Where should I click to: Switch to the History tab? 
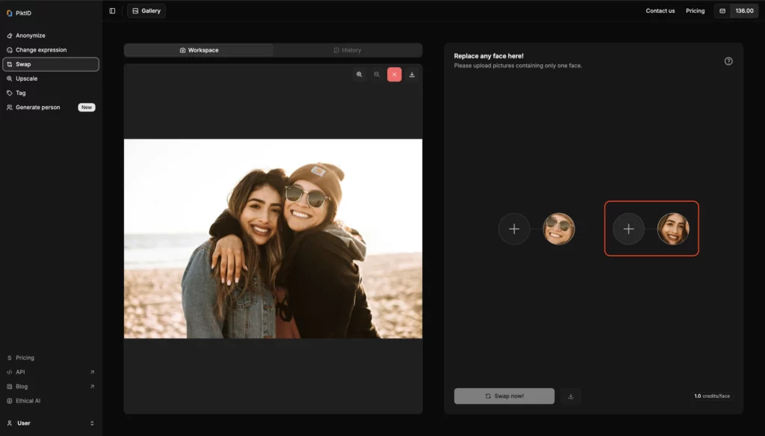(347, 50)
